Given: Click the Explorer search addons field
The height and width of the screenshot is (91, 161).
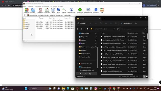Looking at the screenshot, I should [x=134, y=29].
